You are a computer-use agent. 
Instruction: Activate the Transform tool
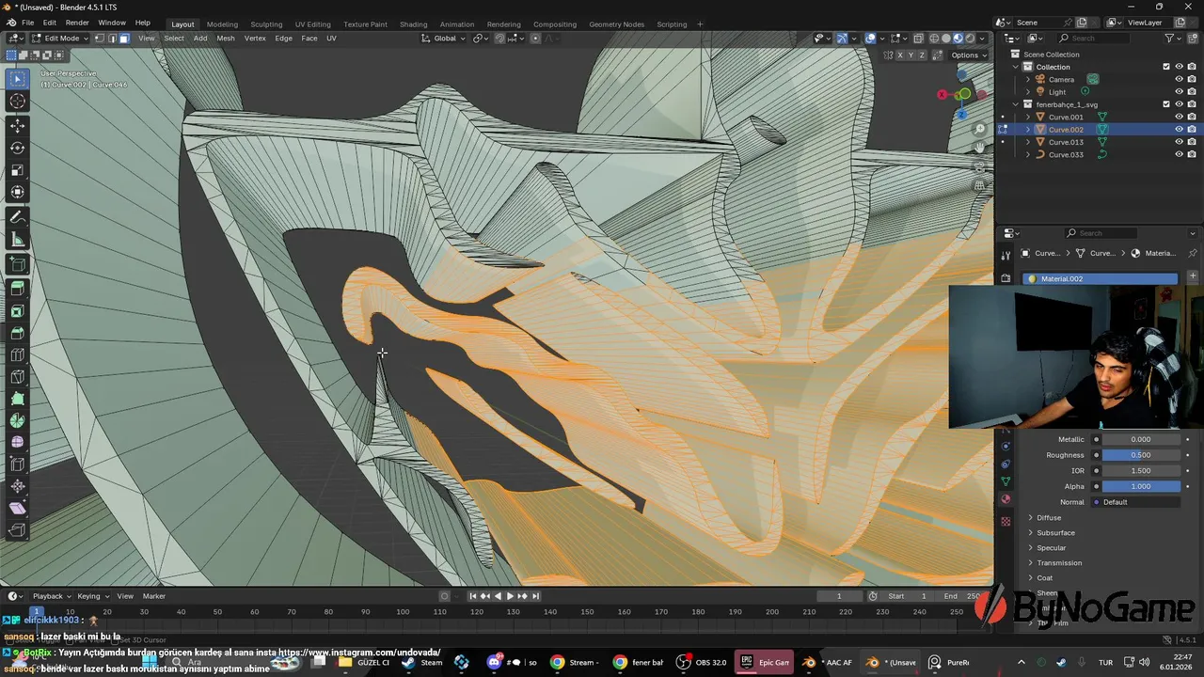(x=17, y=192)
